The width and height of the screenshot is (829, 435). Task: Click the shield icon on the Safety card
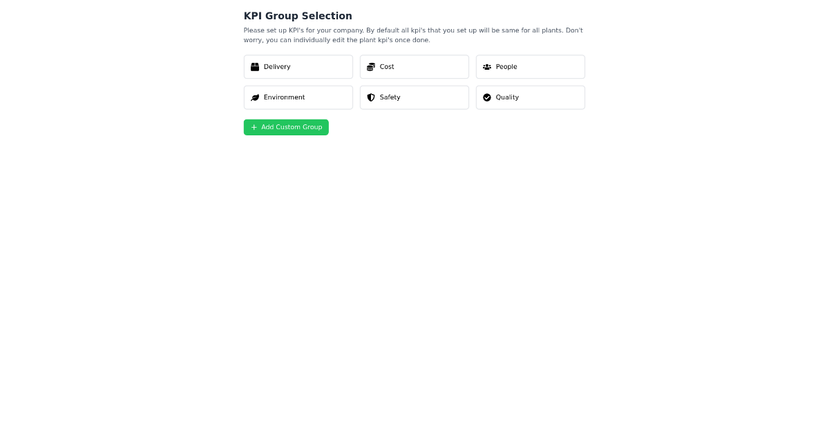tap(371, 97)
